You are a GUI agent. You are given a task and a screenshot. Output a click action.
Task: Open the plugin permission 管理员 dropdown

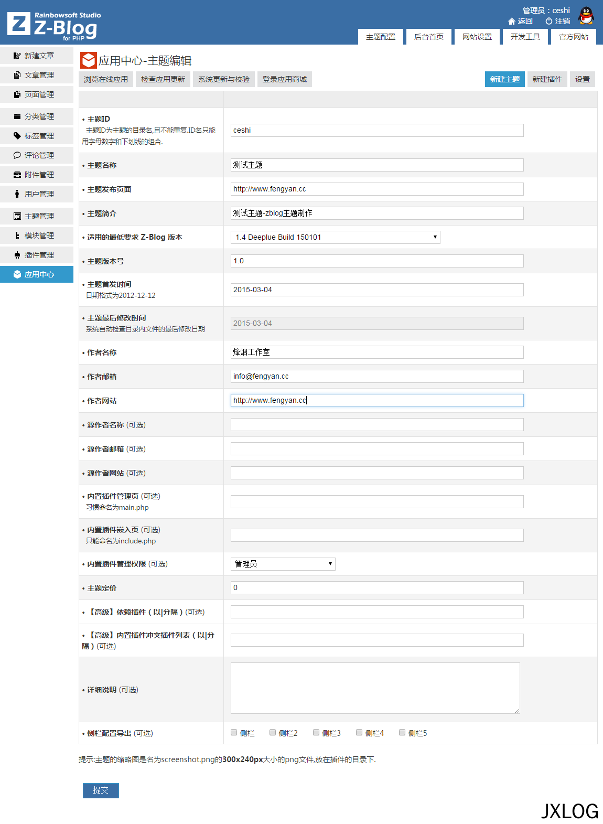point(283,564)
